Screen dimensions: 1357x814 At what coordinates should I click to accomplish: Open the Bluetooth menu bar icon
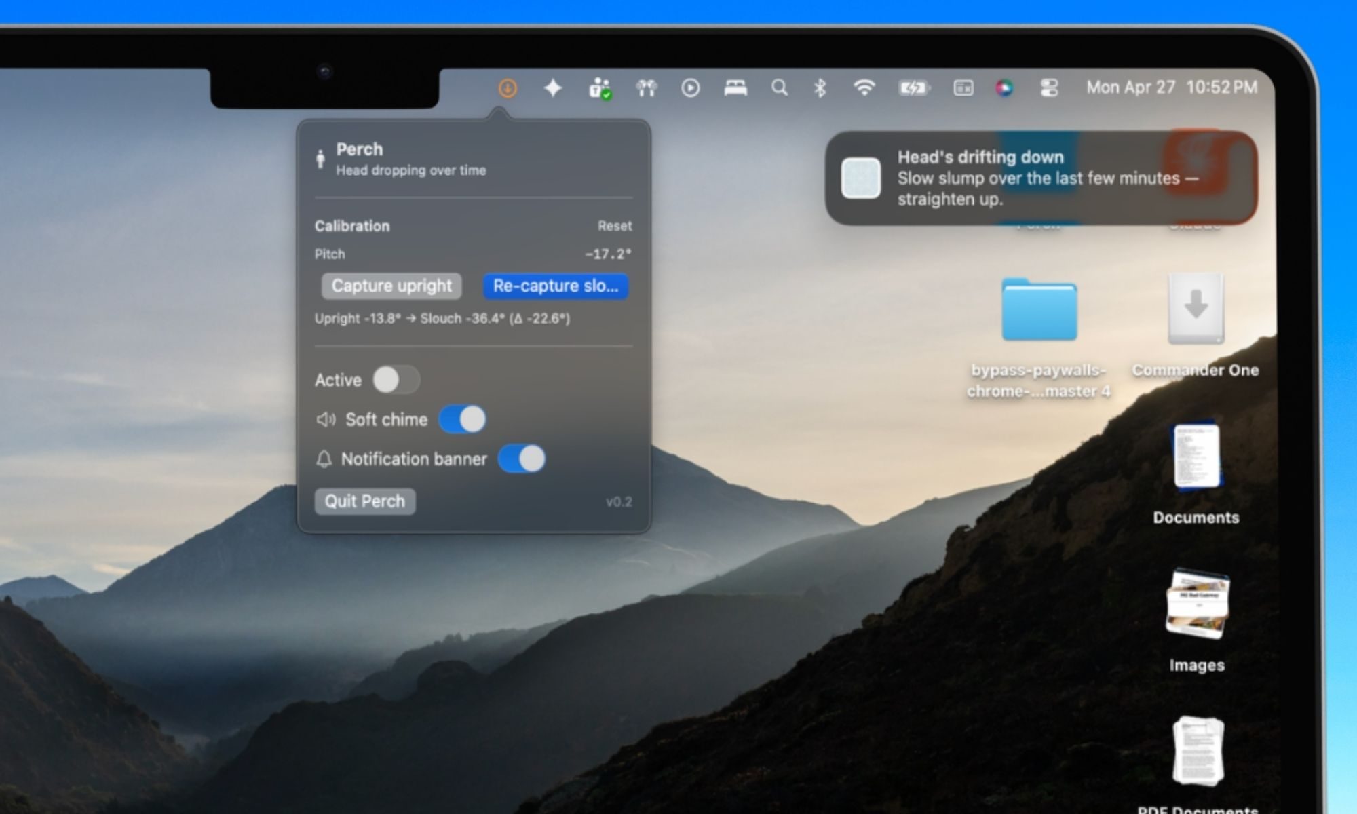(820, 88)
